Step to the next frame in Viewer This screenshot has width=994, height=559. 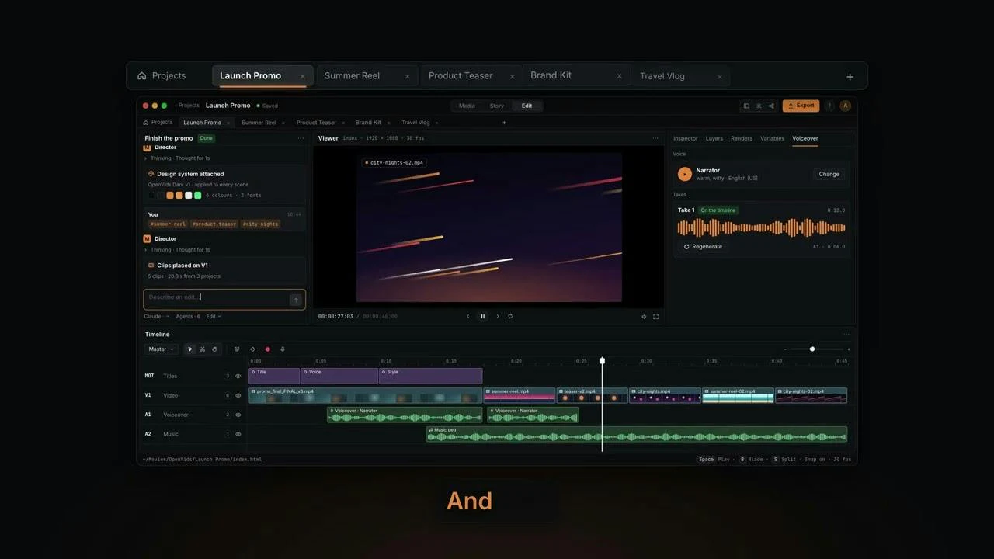[x=498, y=316]
